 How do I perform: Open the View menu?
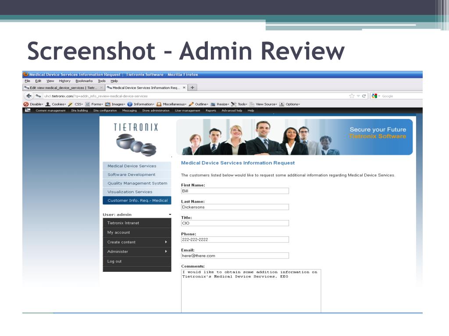click(50, 81)
